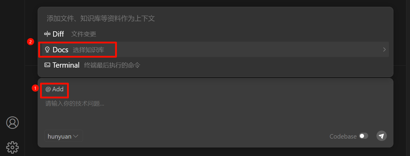Expand the Docs submenu chevron arrow
Viewport: 410px width, 156px height.
[x=384, y=50]
